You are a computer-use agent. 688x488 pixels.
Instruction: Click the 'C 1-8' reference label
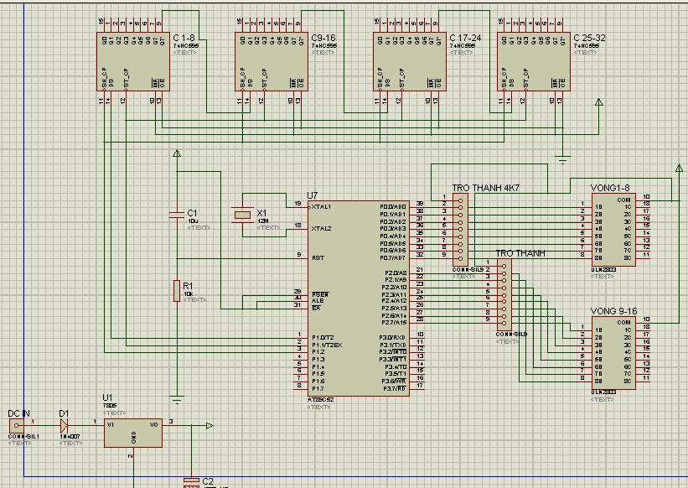[184, 39]
